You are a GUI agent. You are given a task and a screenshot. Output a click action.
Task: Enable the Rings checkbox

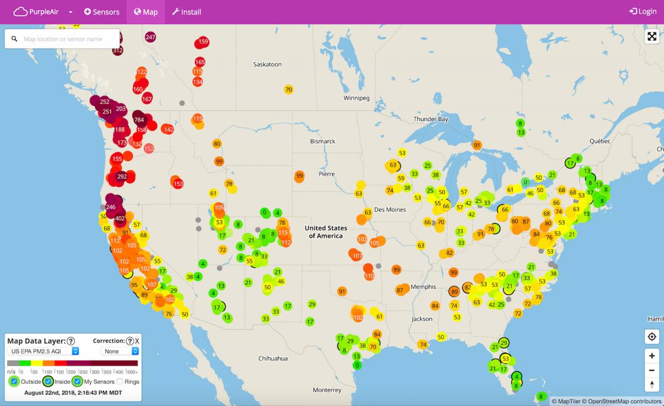pos(121,381)
